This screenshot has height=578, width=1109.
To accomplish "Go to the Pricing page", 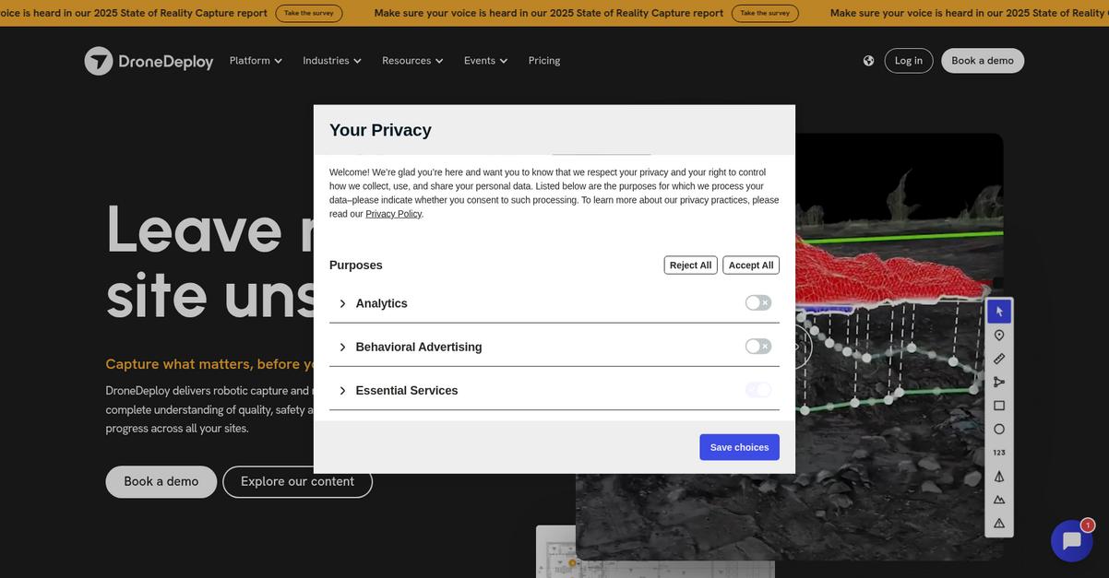I will tap(544, 61).
